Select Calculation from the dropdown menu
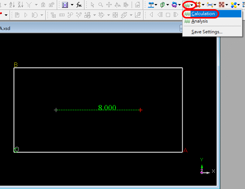The height and width of the screenshot is (189, 245). pyautogui.click(x=203, y=14)
